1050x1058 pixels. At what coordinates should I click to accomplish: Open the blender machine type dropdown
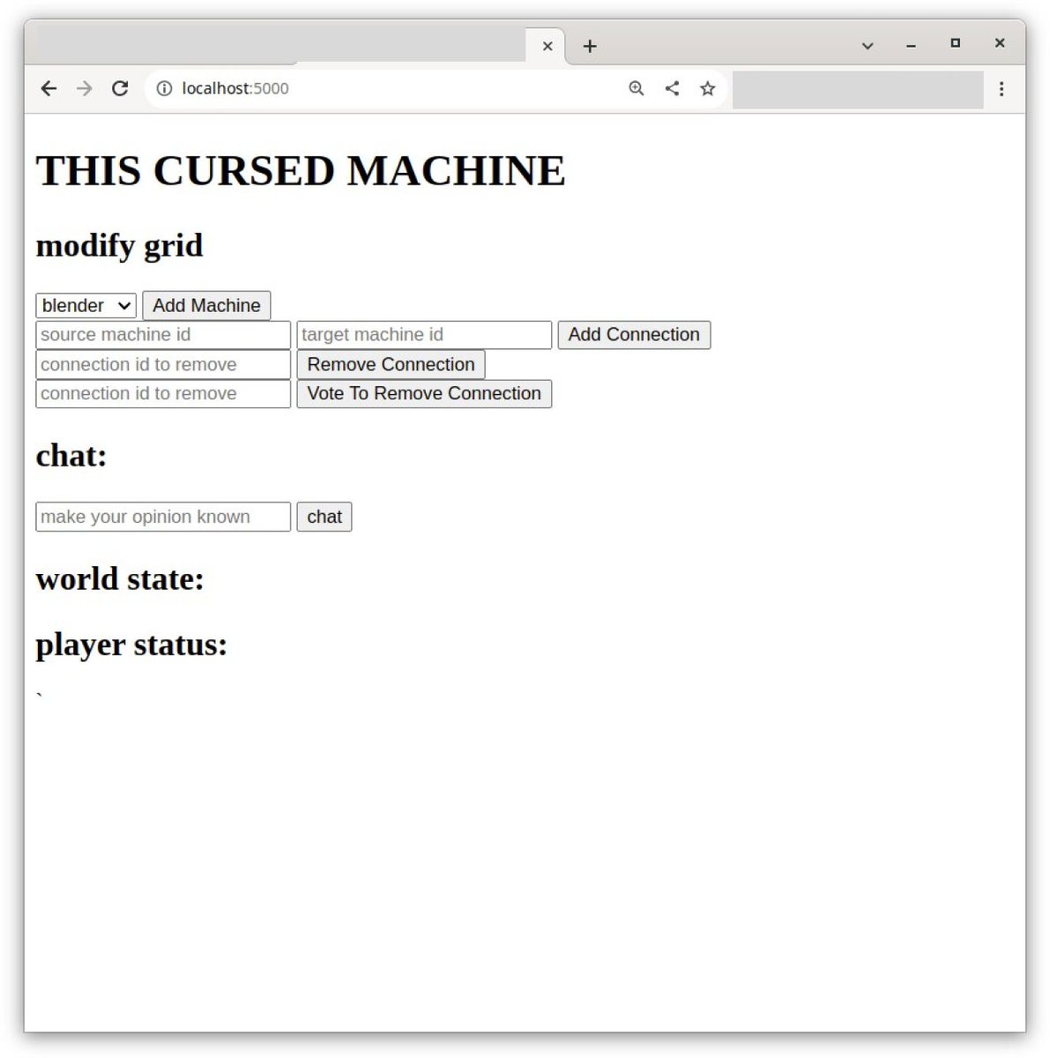[86, 305]
